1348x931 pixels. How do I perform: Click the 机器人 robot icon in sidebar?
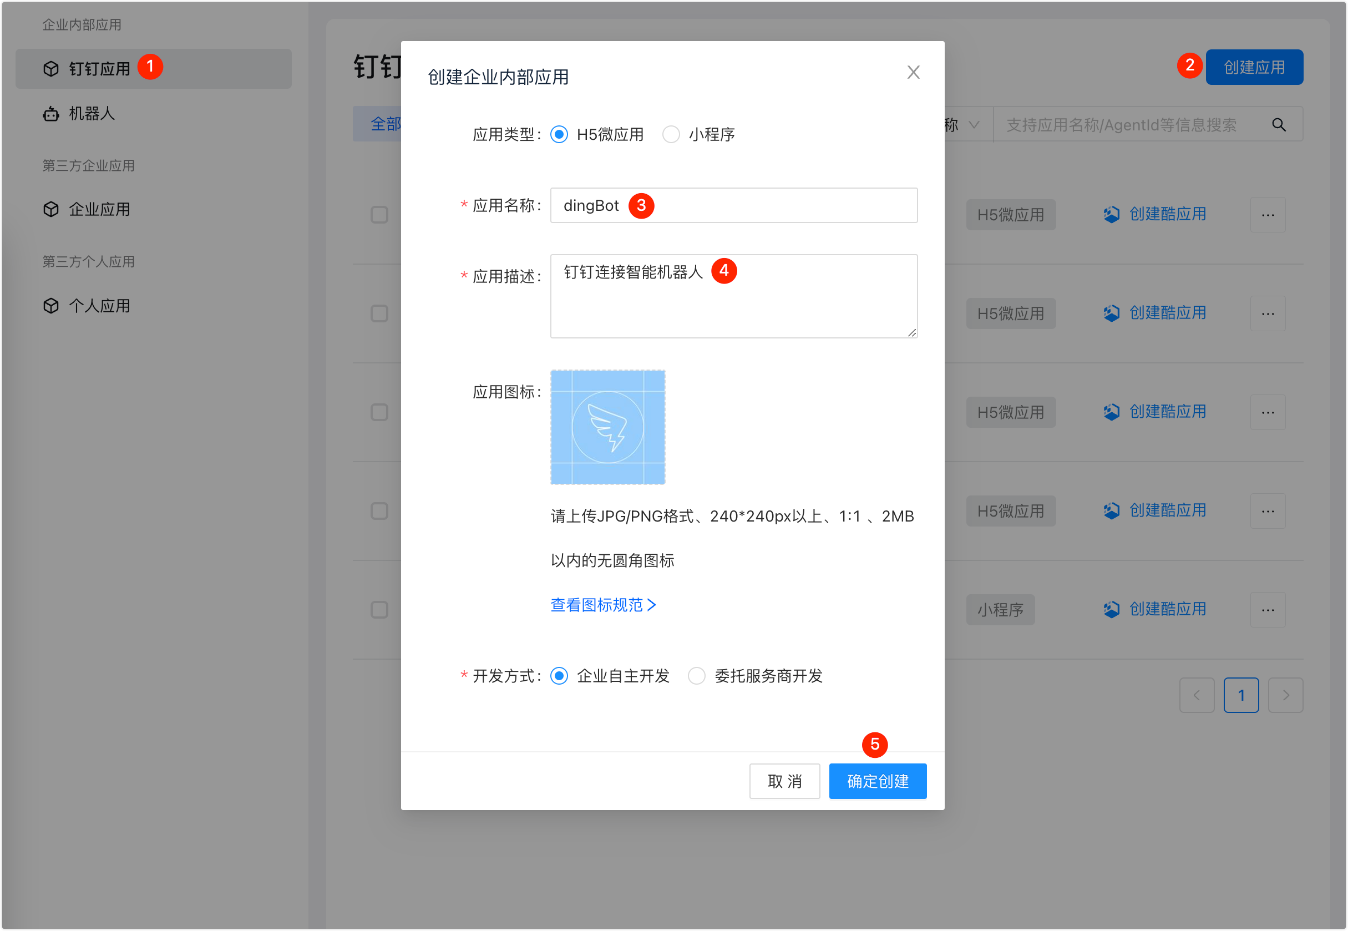[x=50, y=114]
